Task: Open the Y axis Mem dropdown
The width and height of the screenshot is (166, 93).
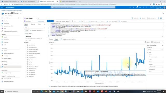Action: [156, 62]
